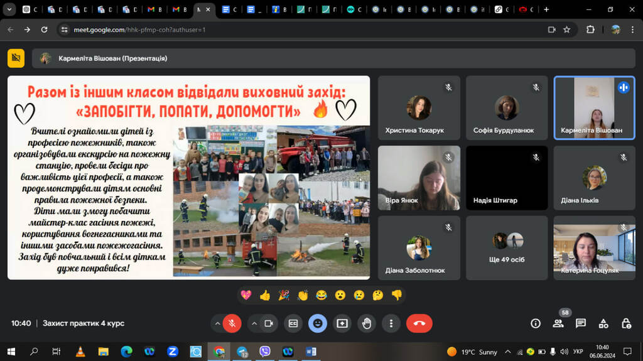Show hidden system tray icons

(x=507, y=352)
